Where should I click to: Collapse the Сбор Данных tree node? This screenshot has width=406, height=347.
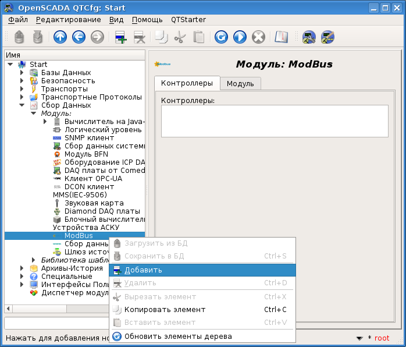pyautogui.click(x=22, y=105)
